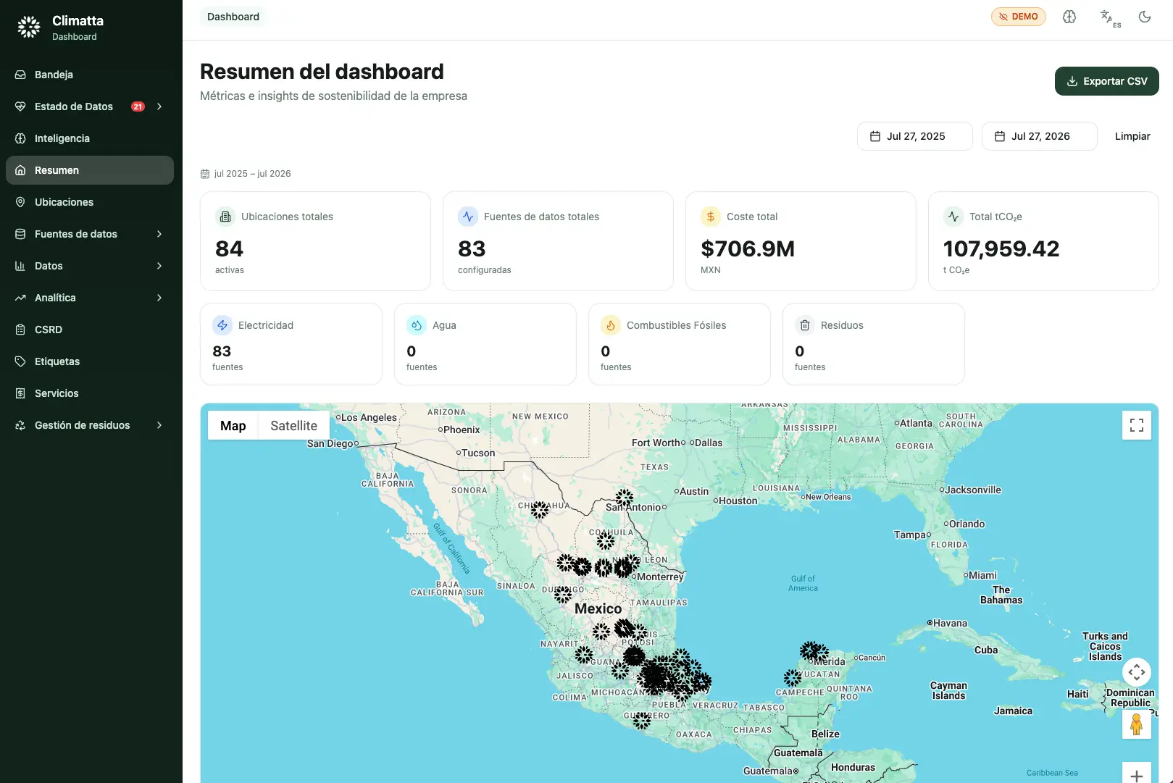The height and width of the screenshot is (783, 1173).
Task: Click the location marker in Coahuila
Action: click(606, 540)
